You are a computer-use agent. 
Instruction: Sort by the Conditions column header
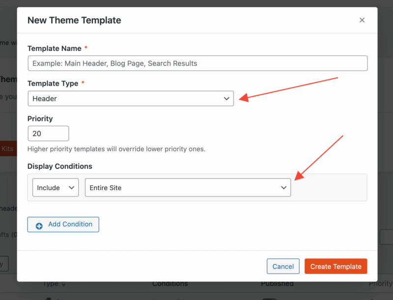(169, 284)
